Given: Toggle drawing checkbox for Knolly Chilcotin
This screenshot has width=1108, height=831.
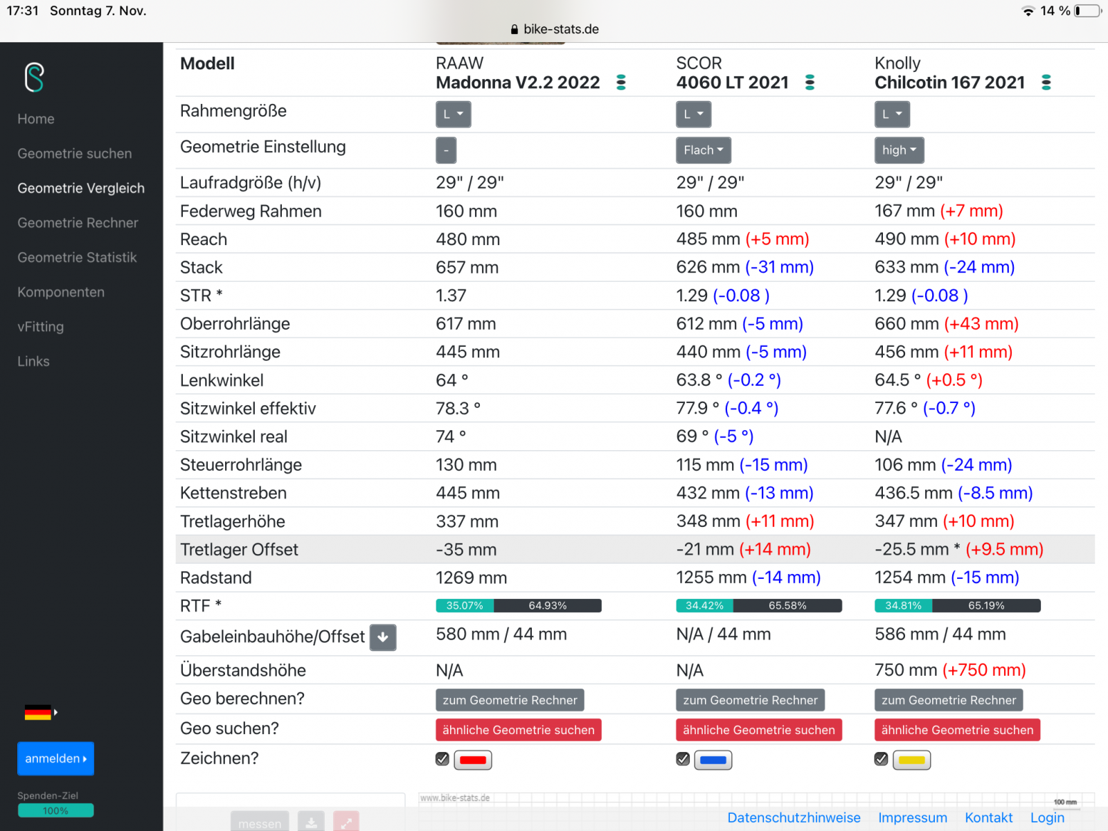Looking at the screenshot, I should pos(881,759).
